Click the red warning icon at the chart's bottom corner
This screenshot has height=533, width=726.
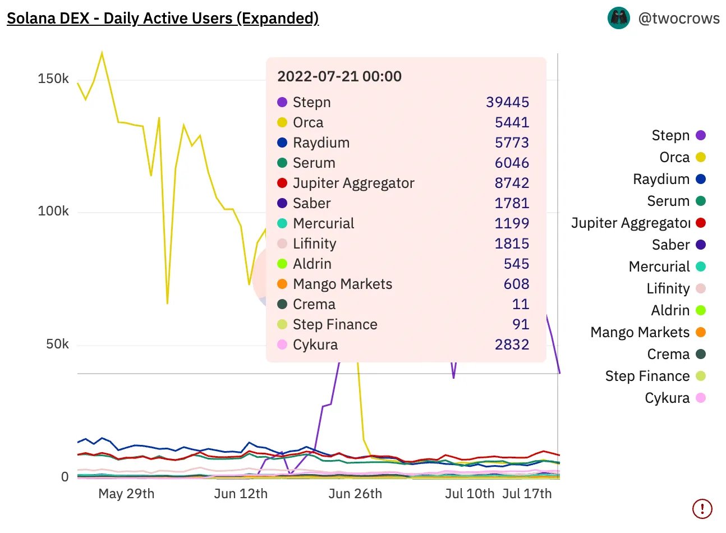point(702,509)
